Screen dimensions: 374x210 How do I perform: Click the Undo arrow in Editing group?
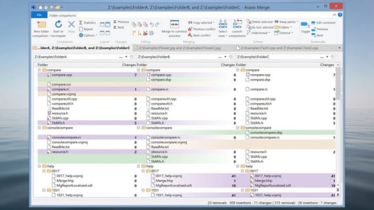[152, 25]
